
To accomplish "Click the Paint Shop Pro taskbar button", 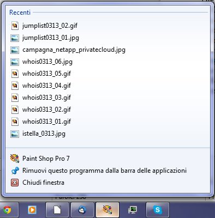I will pos(107,210).
